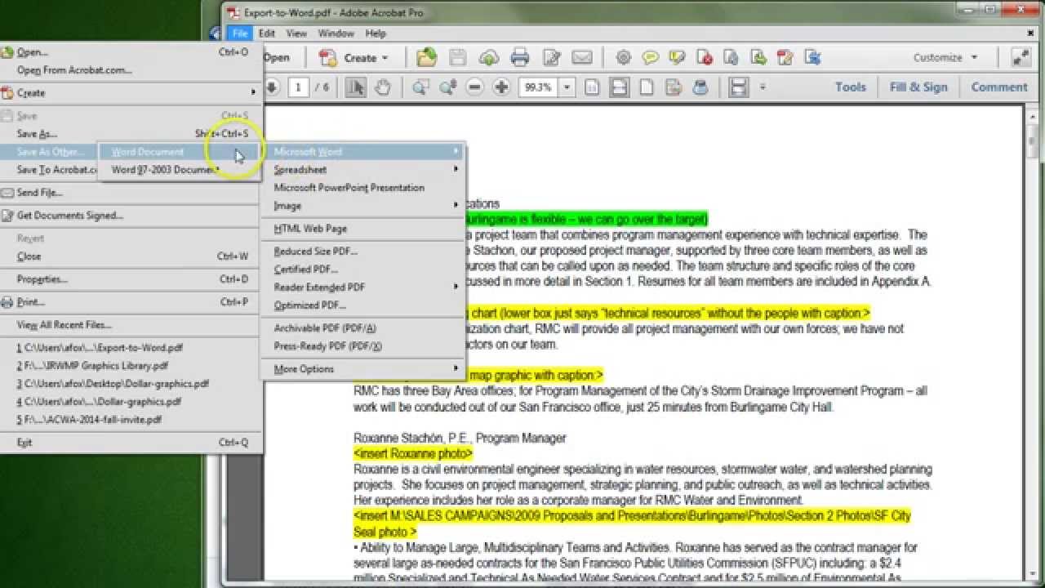This screenshot has height=588, width=1045.
Task: Select the marquee zoom tool
Action: click(x=420, y=87)
